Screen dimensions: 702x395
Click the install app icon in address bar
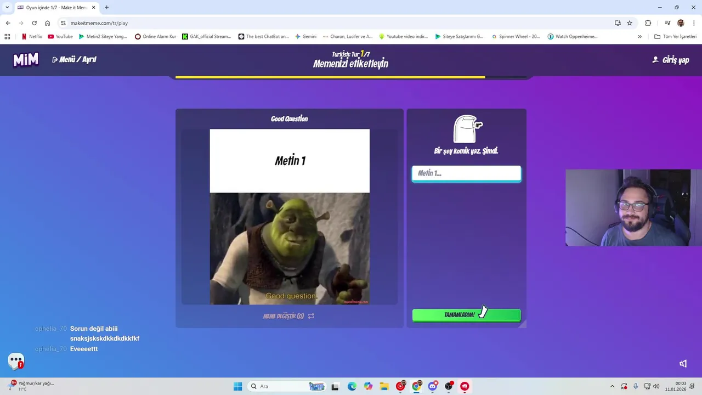click(618, 23)
